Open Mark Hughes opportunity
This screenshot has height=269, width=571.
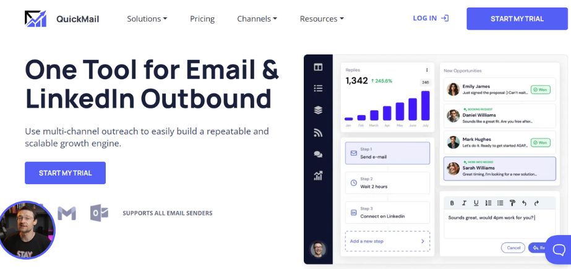tap(500, 142)
